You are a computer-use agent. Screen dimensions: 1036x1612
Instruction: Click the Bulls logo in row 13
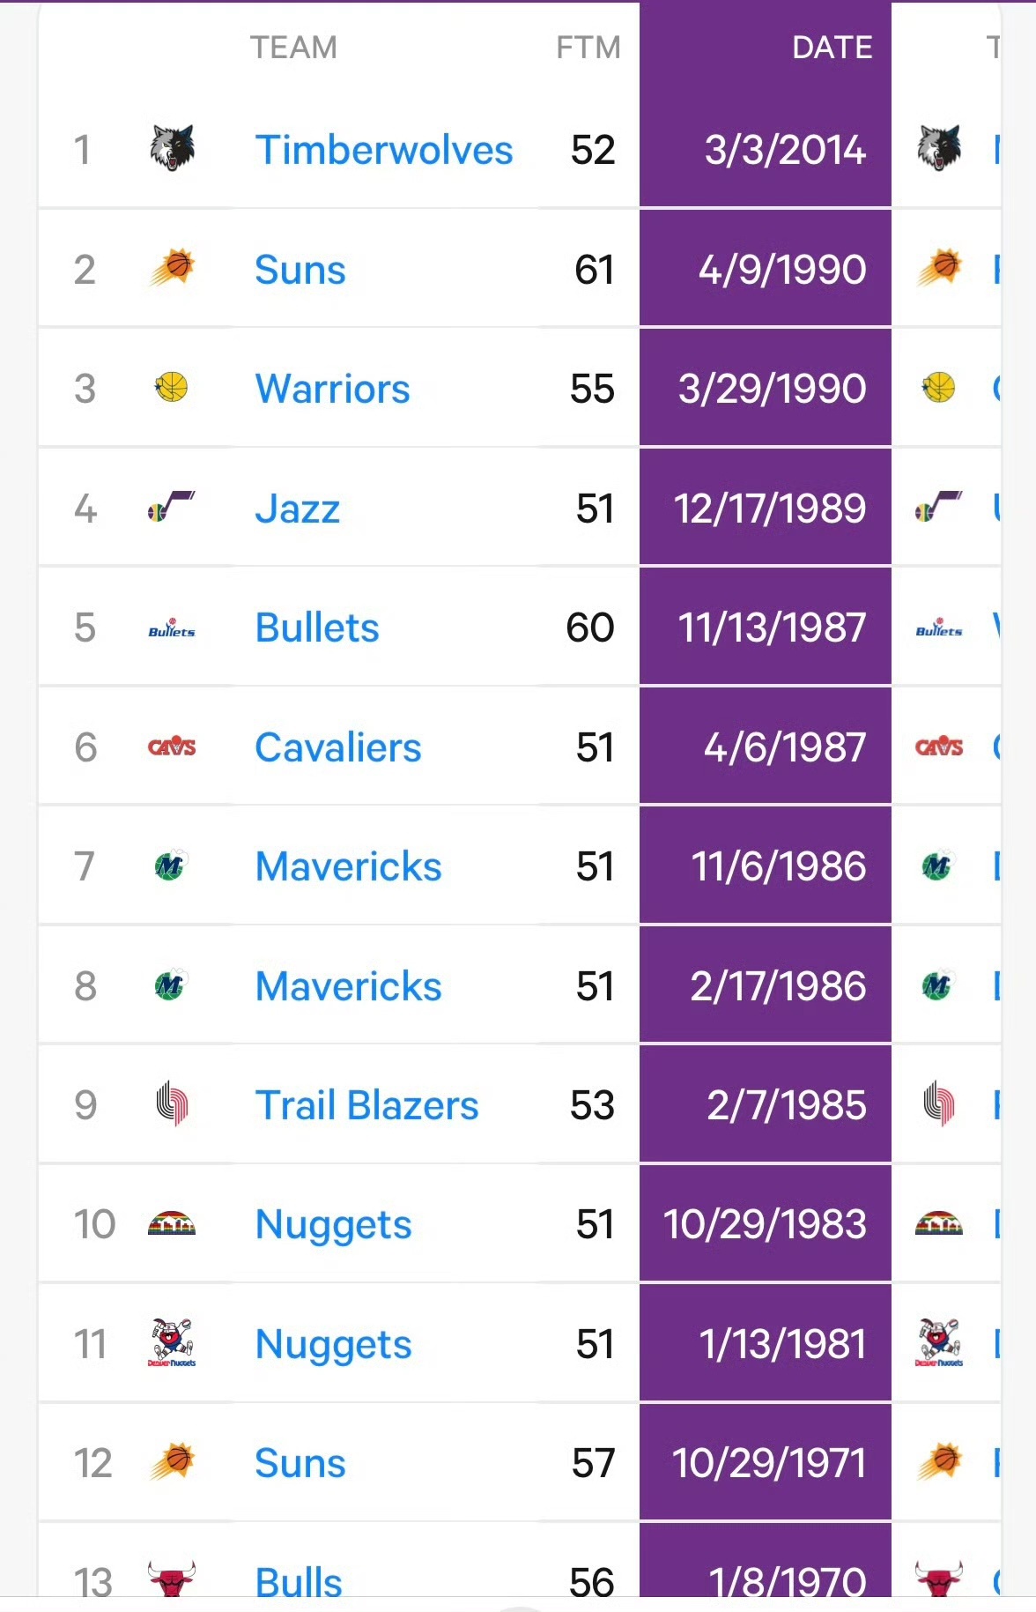point(172,1579)
